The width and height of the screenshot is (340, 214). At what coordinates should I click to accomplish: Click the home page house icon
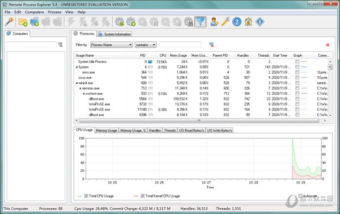248,22
